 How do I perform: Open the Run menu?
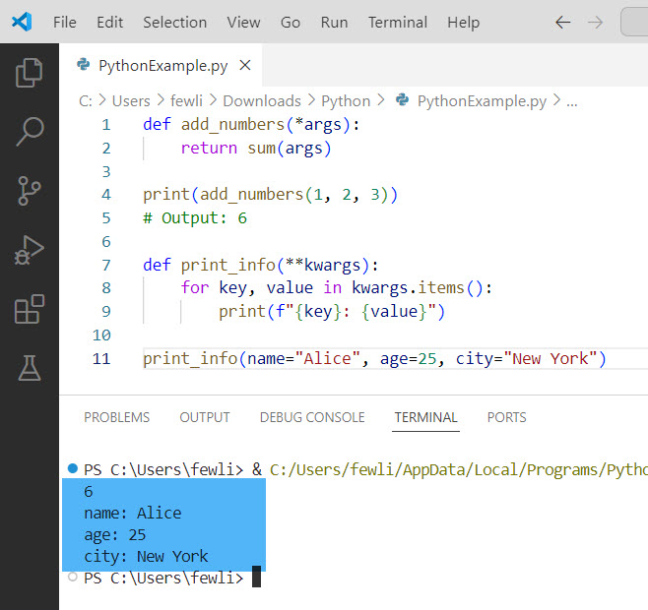[334, 23]
